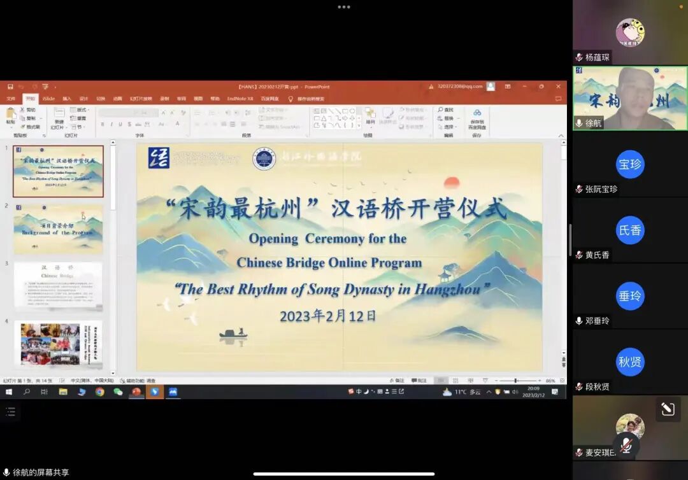Screen dimensions: 688x480
Task: Open the 节 section dropdown
Action: [x=78, y=127]
